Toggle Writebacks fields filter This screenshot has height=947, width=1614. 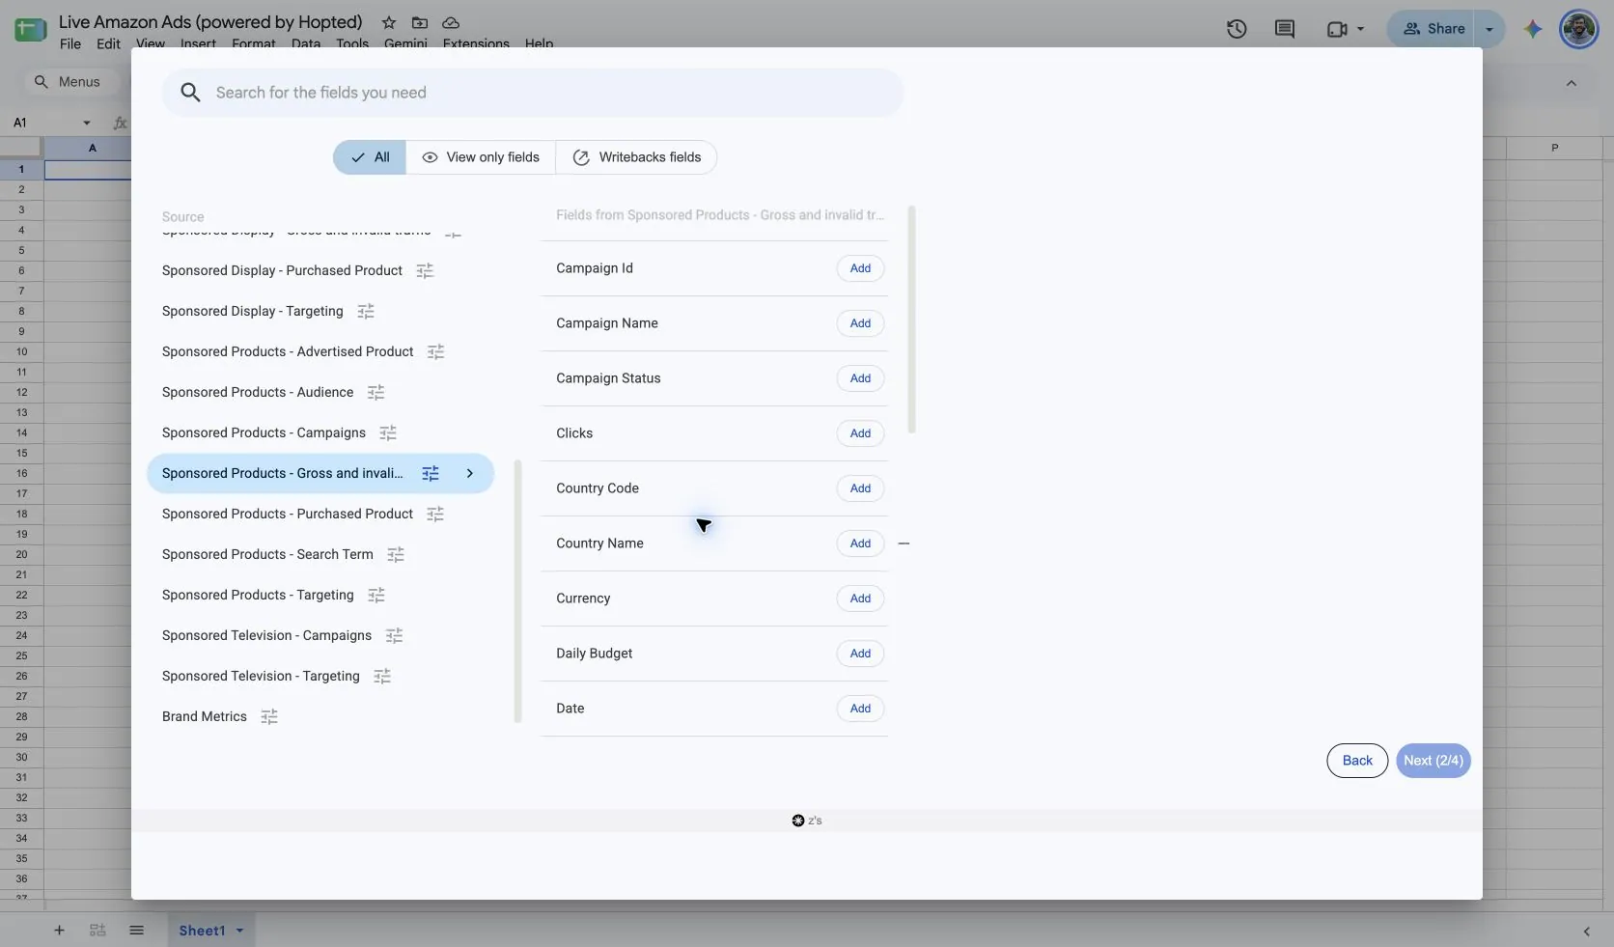[636, 157]
